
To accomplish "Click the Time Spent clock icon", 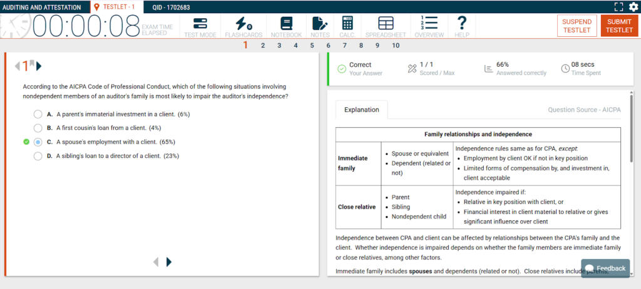I will click(565, 69).
